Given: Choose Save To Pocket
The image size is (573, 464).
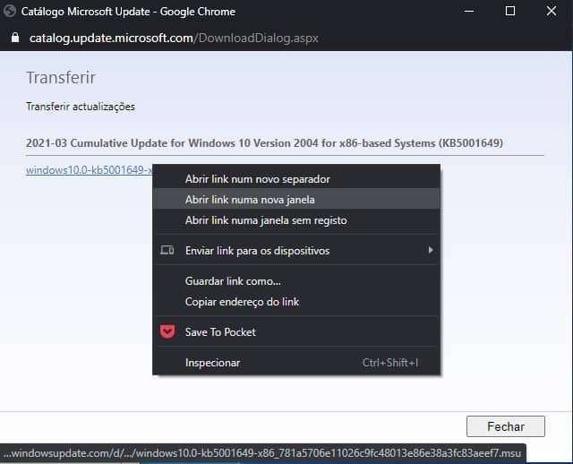Looking at the screenshot, I should click(x=296, y=332).
